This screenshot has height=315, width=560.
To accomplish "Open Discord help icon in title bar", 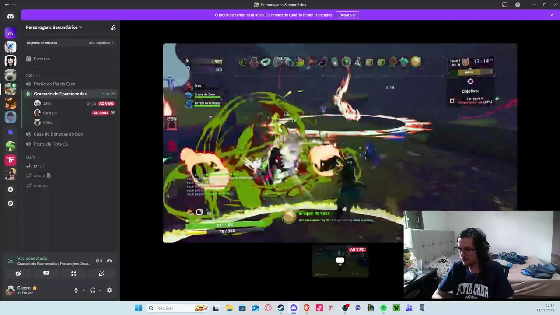I will point(518,5).
